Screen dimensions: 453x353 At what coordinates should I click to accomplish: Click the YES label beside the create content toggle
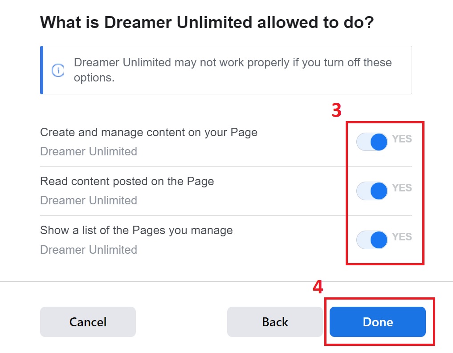pyautogui.click(x=402, y=139)
